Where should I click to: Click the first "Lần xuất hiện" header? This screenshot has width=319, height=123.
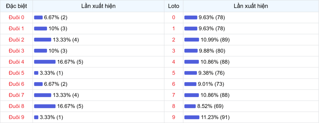click(98, 6)
